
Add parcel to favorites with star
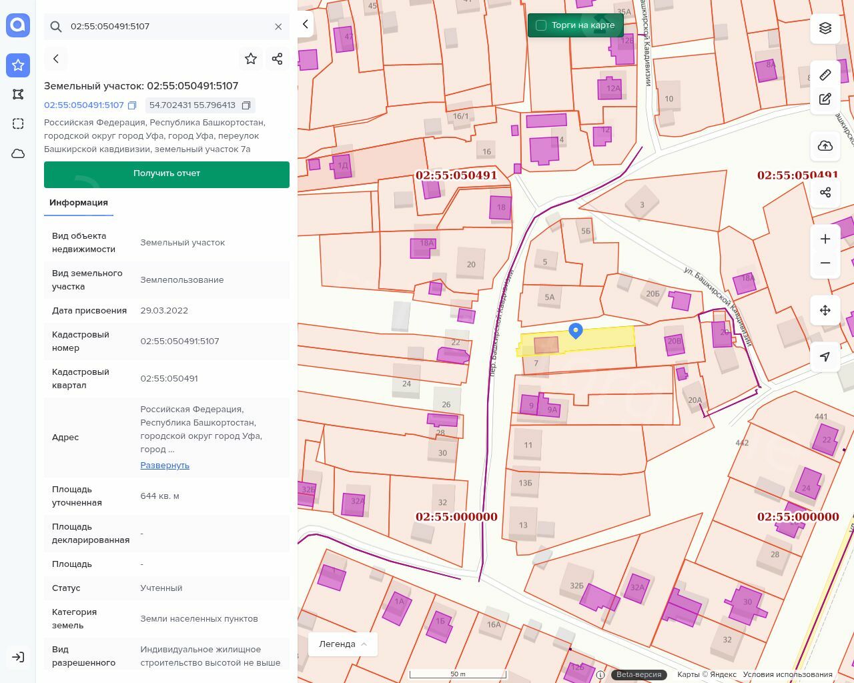click(x=251, y=59)
